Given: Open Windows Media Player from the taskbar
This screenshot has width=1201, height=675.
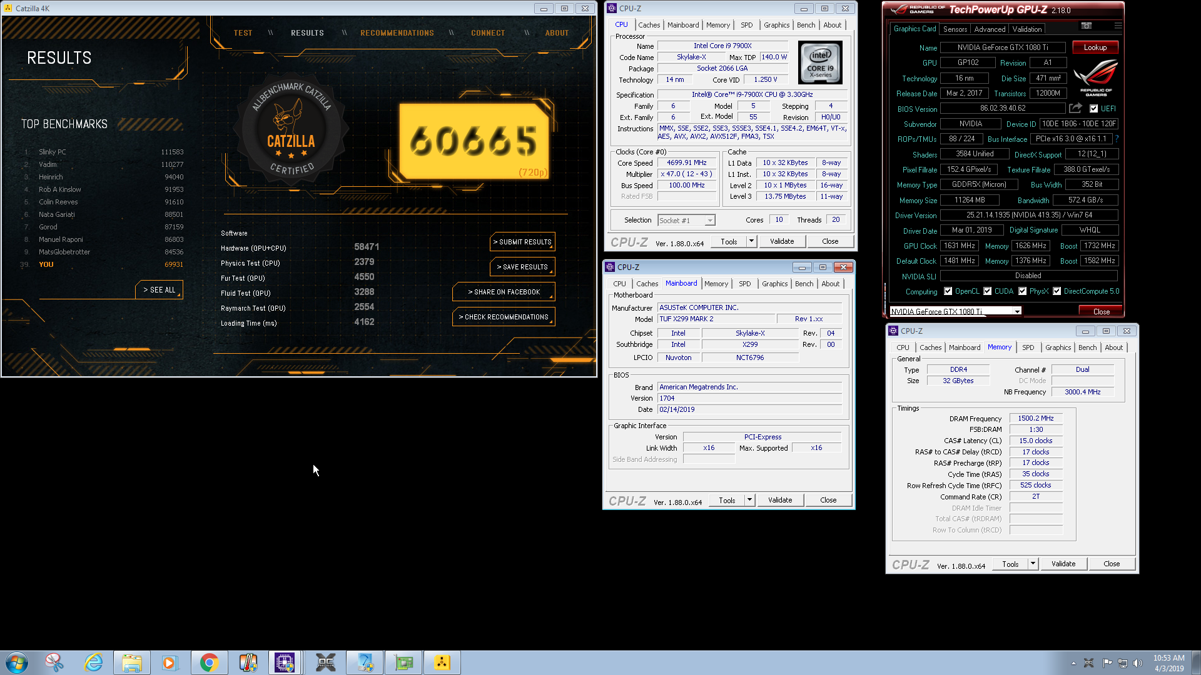Looking at the screenshot, I should click(x=170, y=662).
